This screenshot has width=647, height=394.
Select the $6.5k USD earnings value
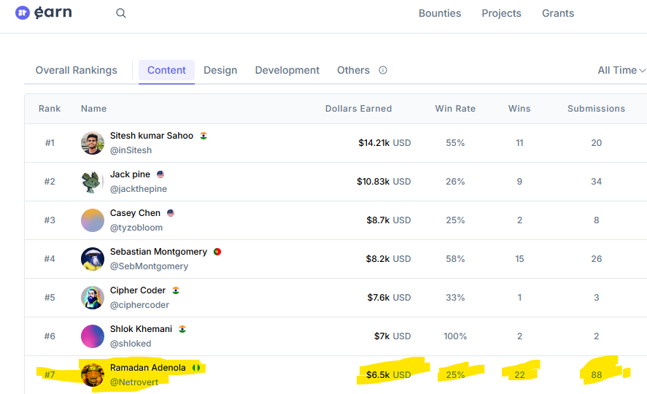(x=389, y=374)
